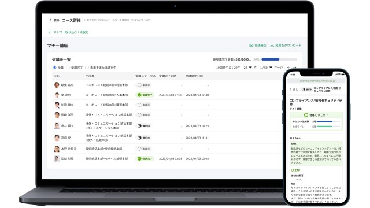Select the 受講完了 radio filter
This screenshot has height=208, width=370.
tap(68, 68)
